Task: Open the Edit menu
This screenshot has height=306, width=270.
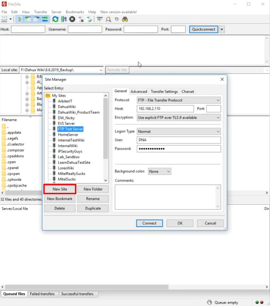Action: click(x=14, y=12)
